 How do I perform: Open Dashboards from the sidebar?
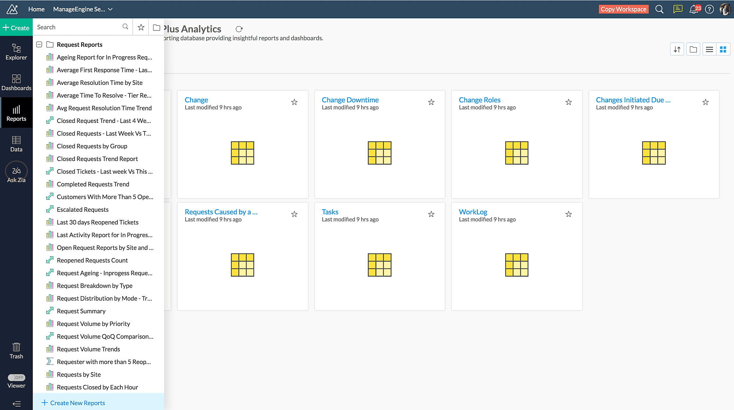coord(16,82)
